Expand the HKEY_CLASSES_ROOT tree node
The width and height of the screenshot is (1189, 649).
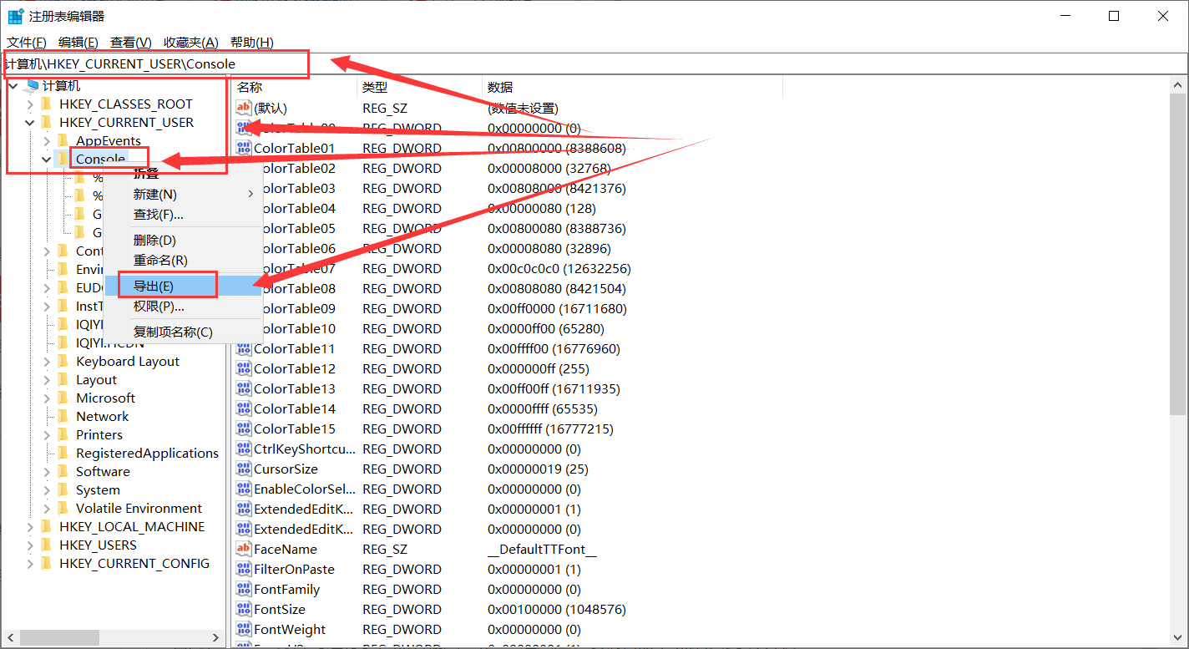pyautogui.click(x=30, y=104)
